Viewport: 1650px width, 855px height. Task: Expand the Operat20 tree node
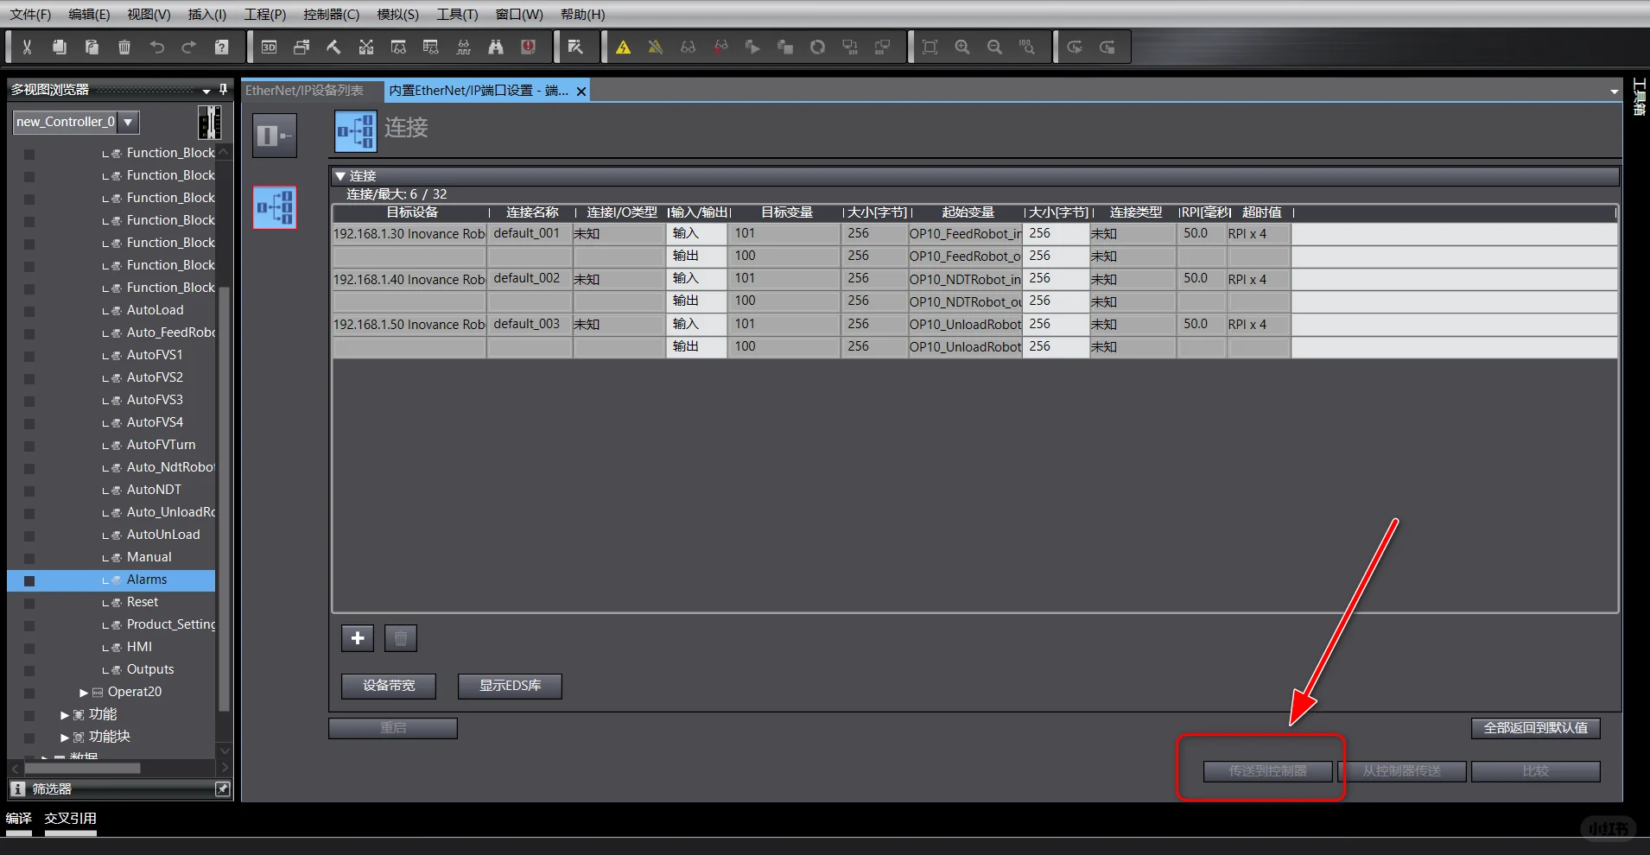pos(84,693)
